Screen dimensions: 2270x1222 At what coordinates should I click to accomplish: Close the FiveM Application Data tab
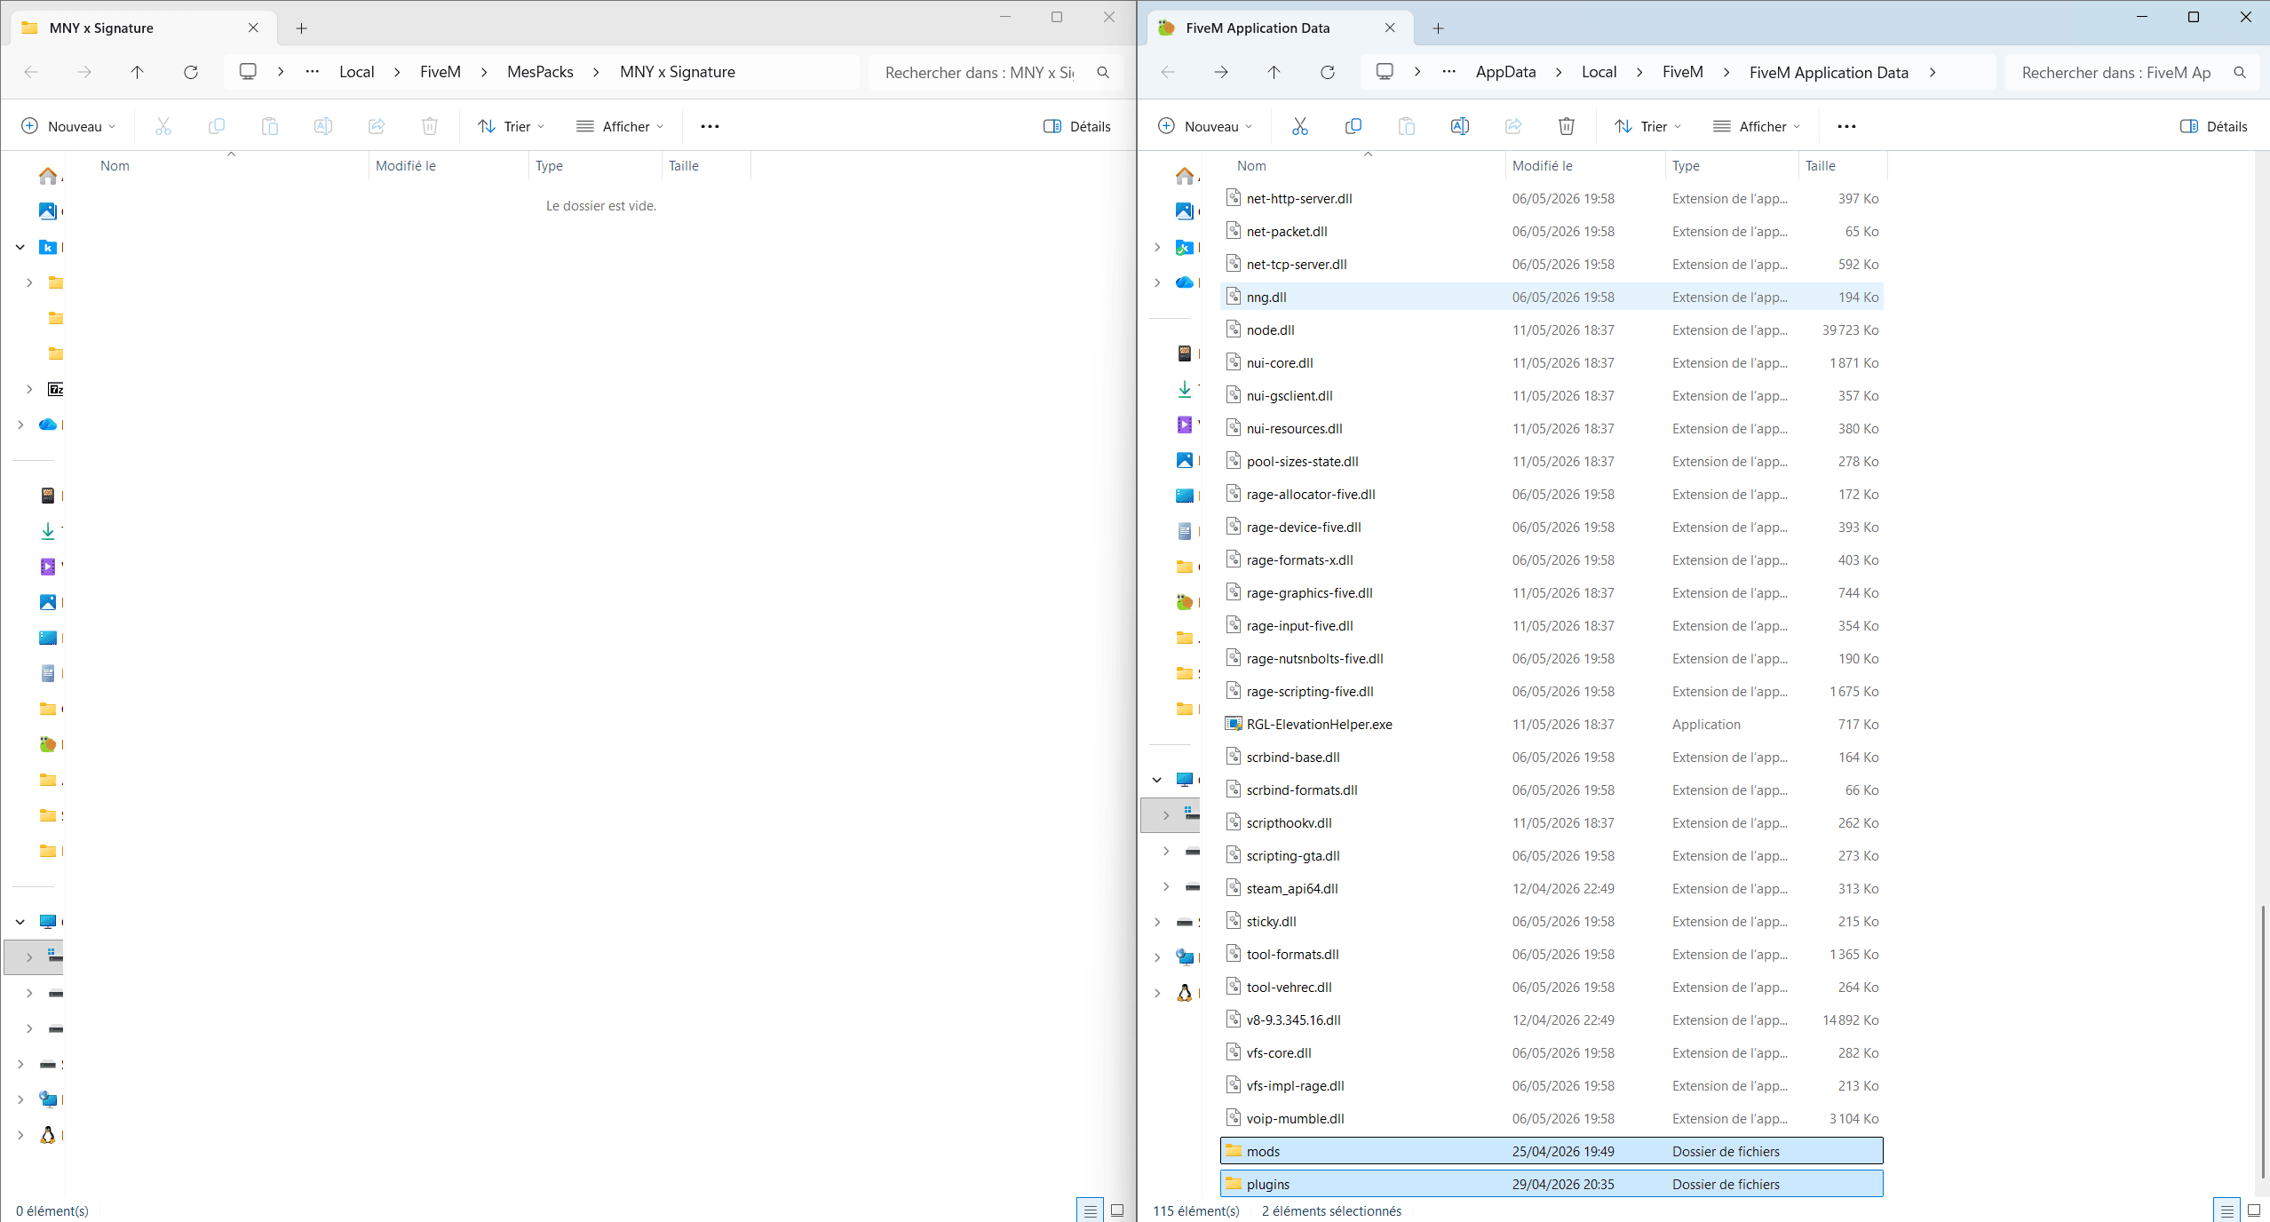point(1390,28)
